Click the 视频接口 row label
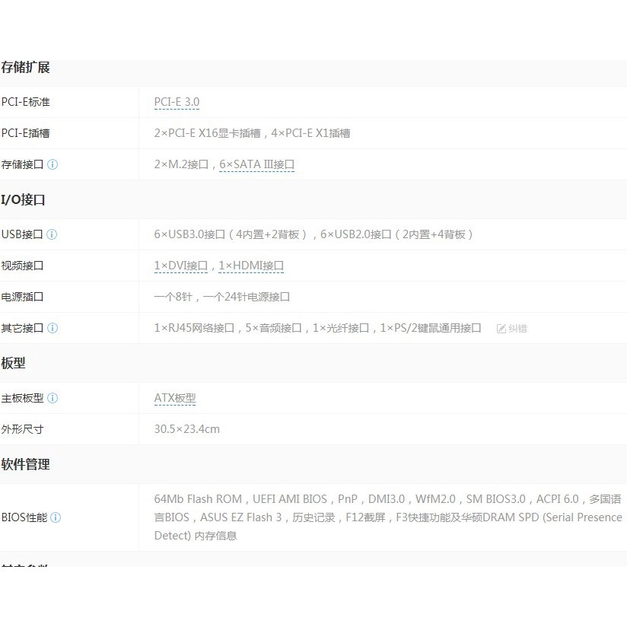Image resolution: width=627 pixels, height=627 pixels. (22, 266)
